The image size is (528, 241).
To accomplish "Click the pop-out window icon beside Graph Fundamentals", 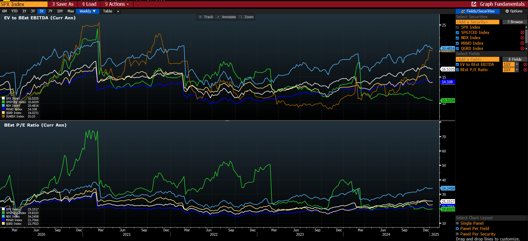I will (474, 4).
